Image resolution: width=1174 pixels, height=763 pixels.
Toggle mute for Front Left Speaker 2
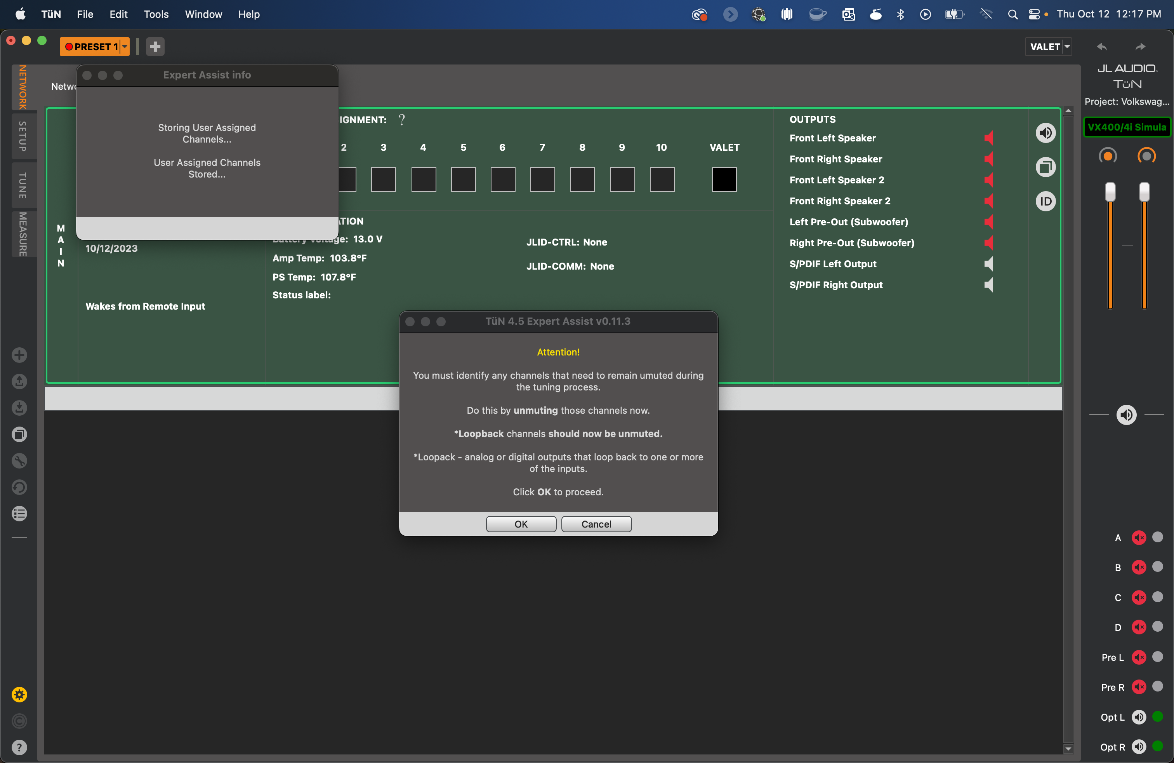[x=988, y=179]
